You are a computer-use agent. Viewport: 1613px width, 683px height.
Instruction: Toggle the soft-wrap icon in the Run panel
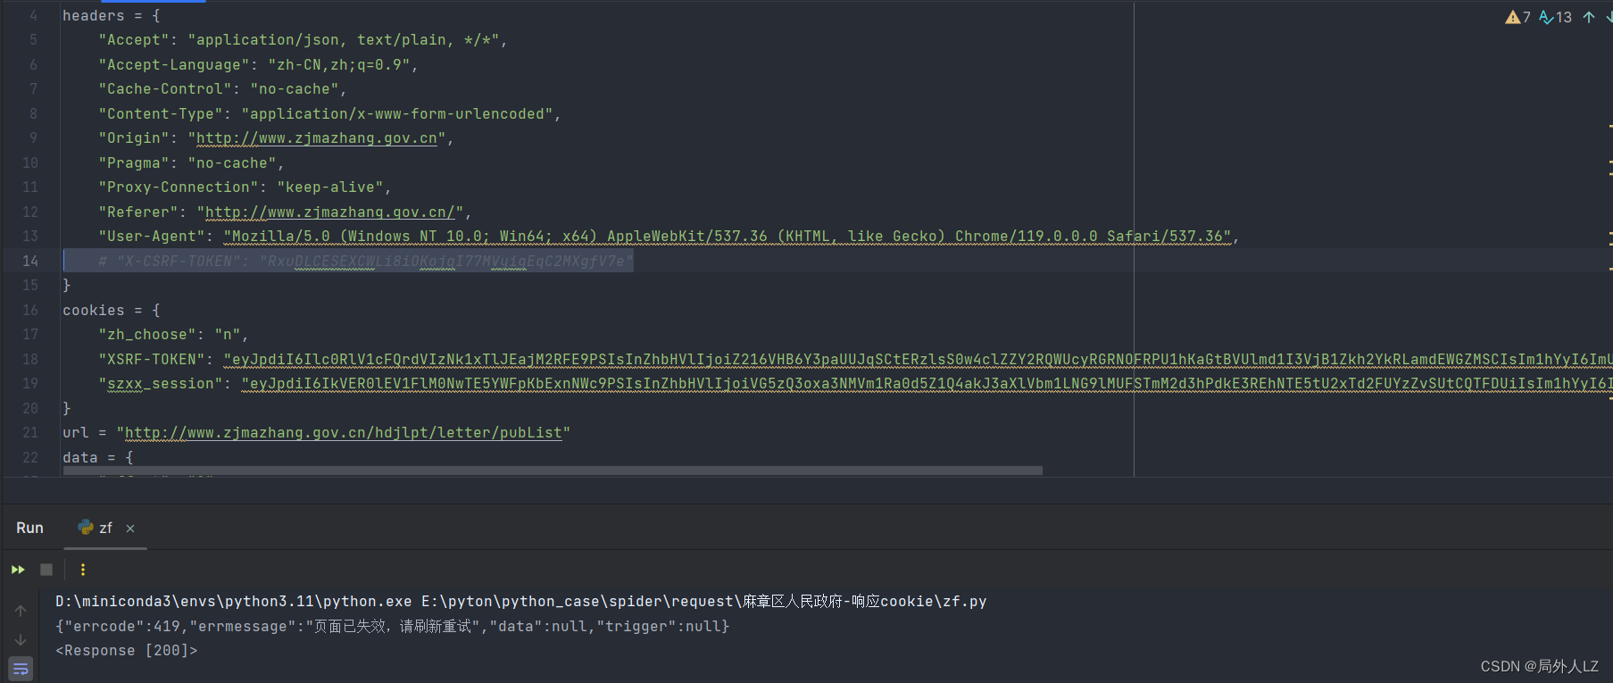pyautogui.click(x=21, y=669)
